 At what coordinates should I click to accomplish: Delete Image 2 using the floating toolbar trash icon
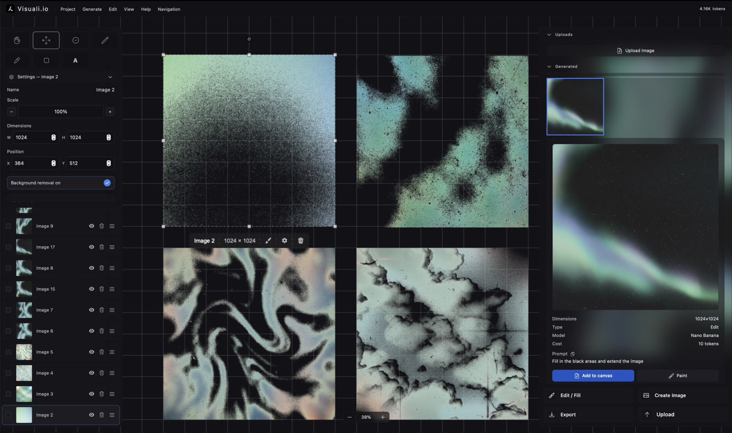point(300,240)
